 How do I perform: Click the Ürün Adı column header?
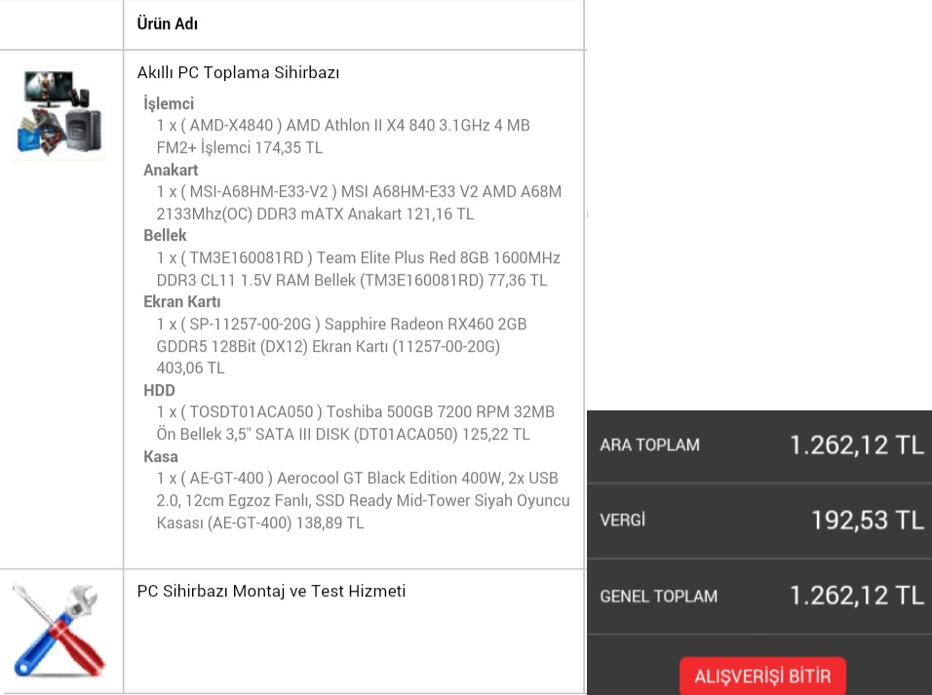click(x=168, y=23)
